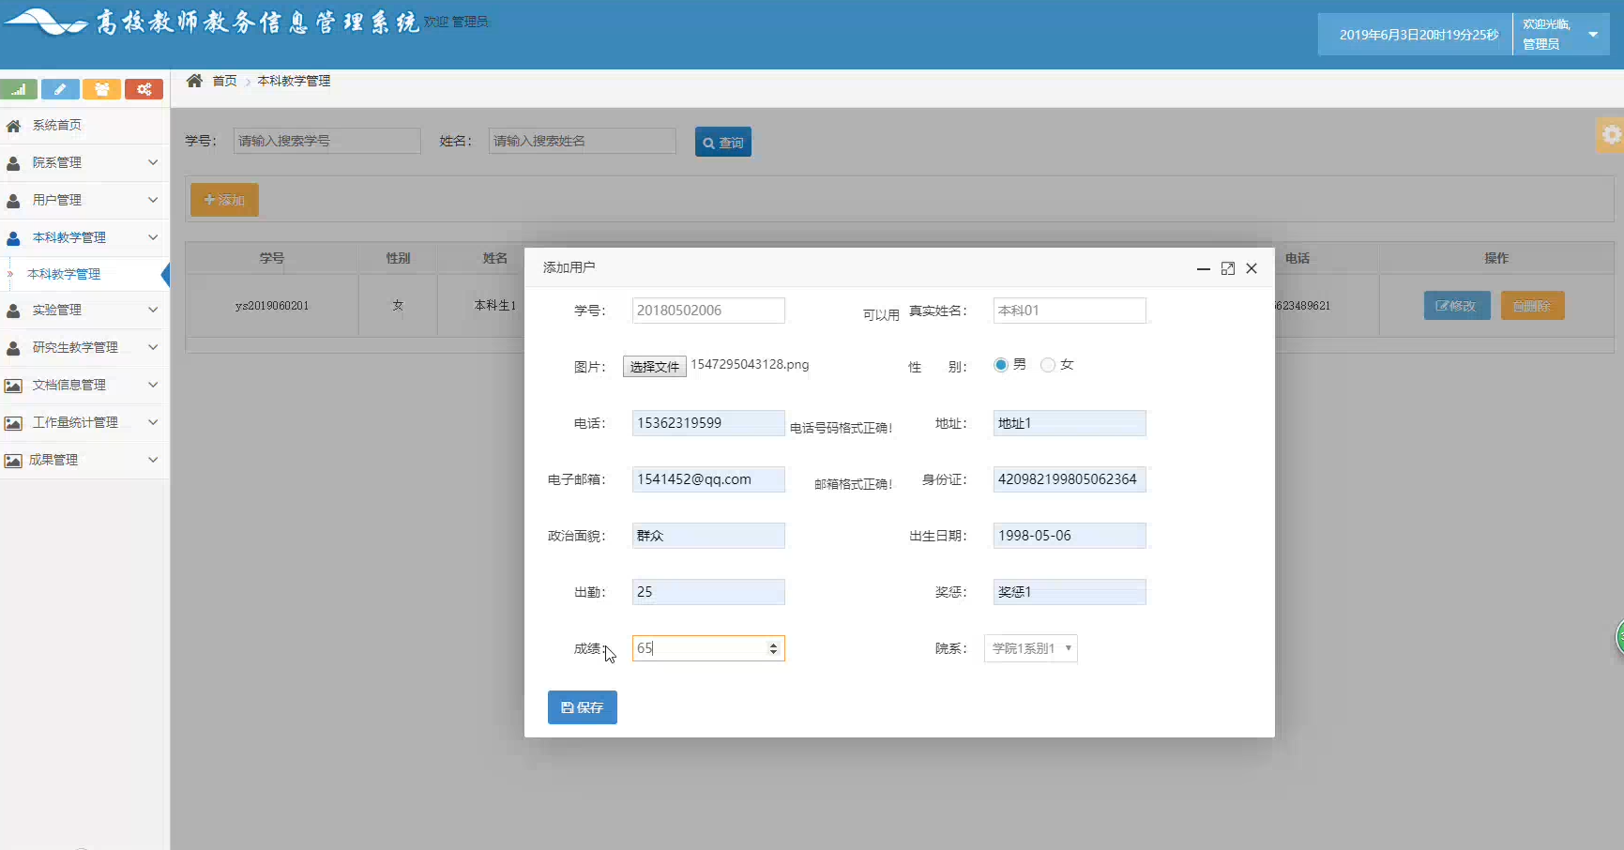This screenshot has height=850, width=1624.
Task: Click the 地址 input field
Action: coord(1070,423)
